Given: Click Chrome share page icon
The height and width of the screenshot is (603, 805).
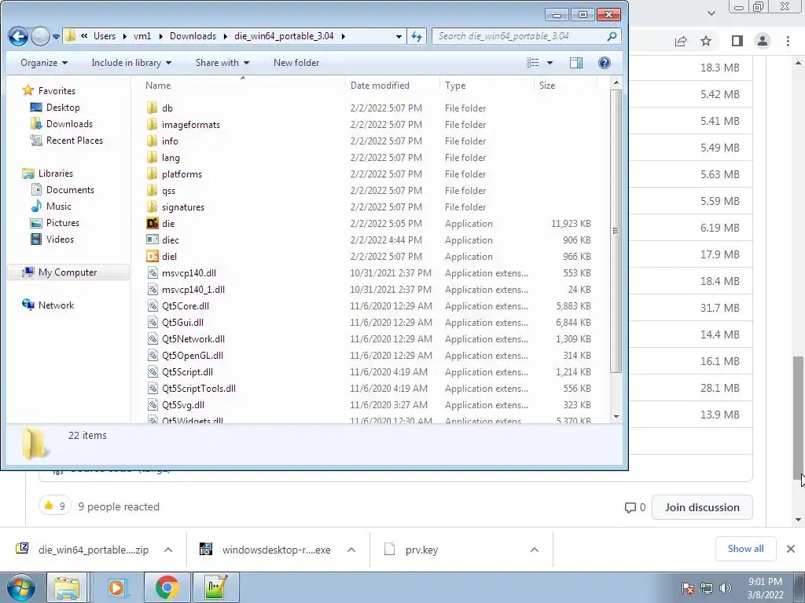Looking at the screenshot, I should point(681,41).
